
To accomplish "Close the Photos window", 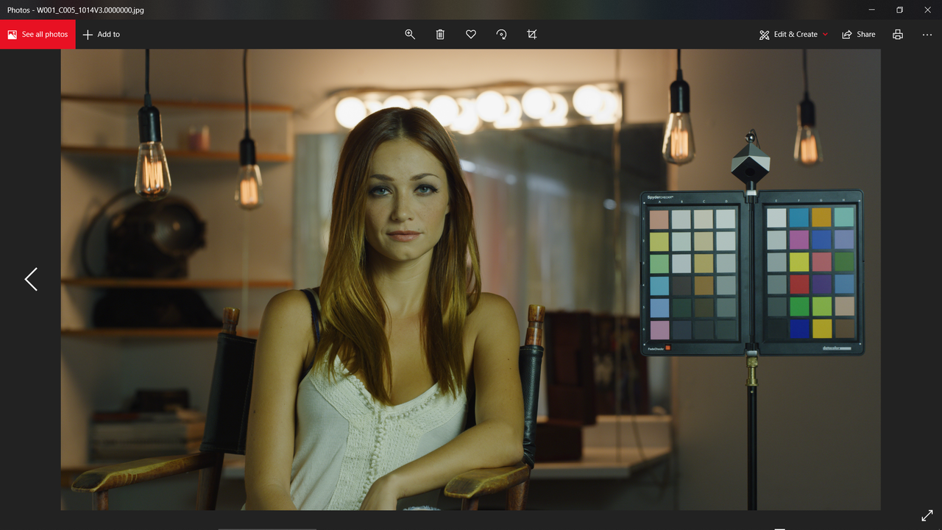I will [927, 10].
